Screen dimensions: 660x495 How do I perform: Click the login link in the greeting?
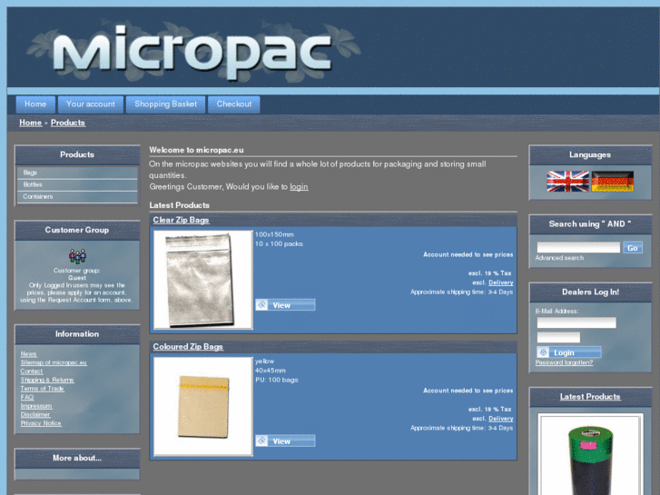(299, 186)
